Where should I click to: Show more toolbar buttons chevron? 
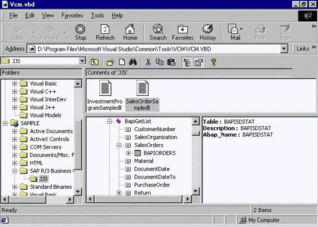pyautogui.click(x=313, y=26)
